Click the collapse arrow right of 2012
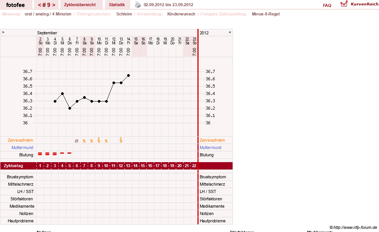 (230, 32)
